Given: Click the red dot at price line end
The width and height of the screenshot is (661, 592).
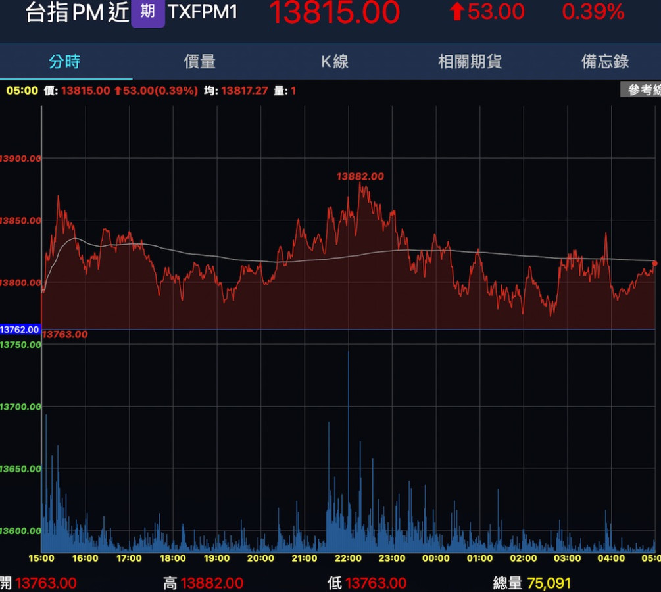Looking at the screenshot, I should [x=654, y=264].
